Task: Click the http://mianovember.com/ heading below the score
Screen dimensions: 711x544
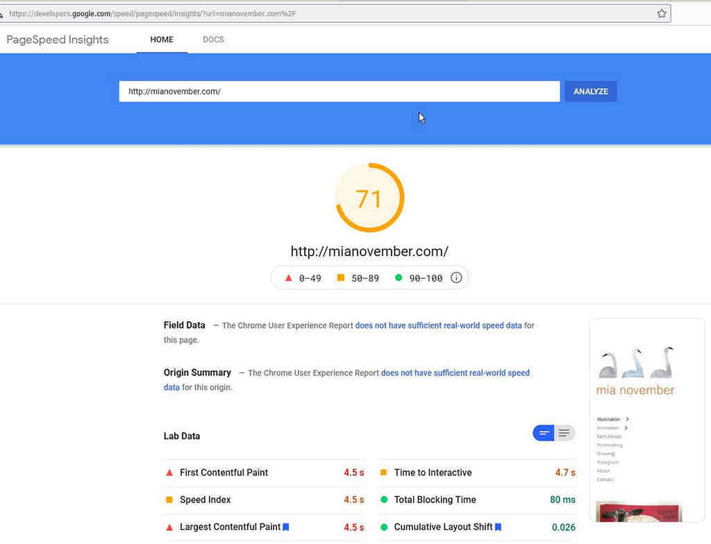Action: 369,252
